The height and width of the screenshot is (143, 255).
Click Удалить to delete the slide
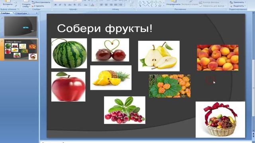coord(38,6)
